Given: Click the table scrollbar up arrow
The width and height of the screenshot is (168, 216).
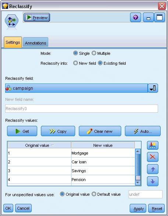Looking at the screenshot, I should pos(138,151).
